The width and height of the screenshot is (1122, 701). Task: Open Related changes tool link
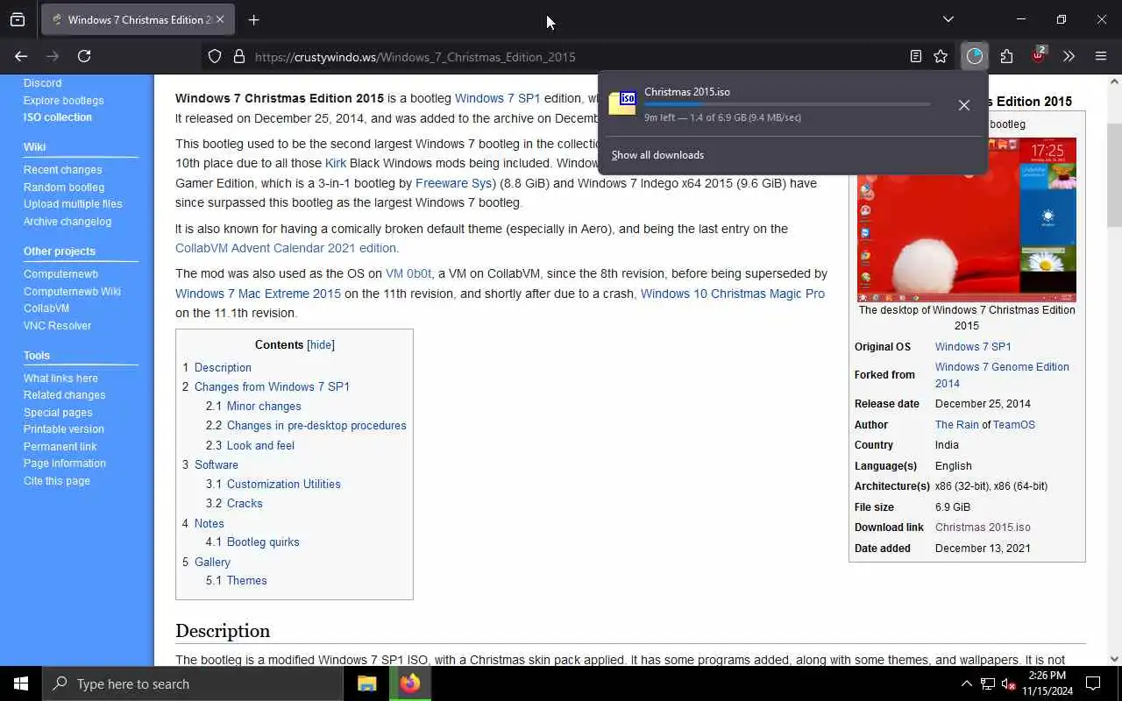click(64, 395)
